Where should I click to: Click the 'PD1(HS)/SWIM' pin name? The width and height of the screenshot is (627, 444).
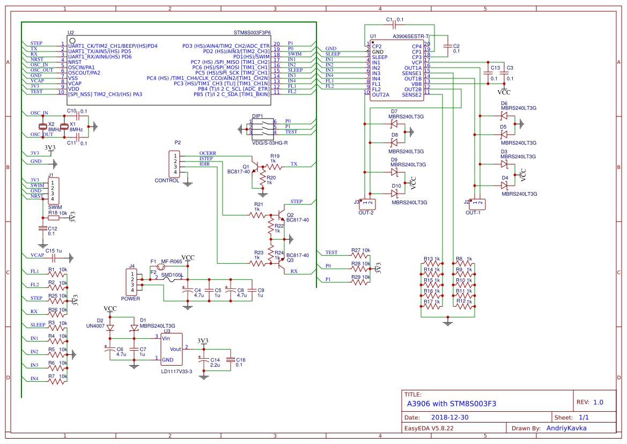[252, 57]
